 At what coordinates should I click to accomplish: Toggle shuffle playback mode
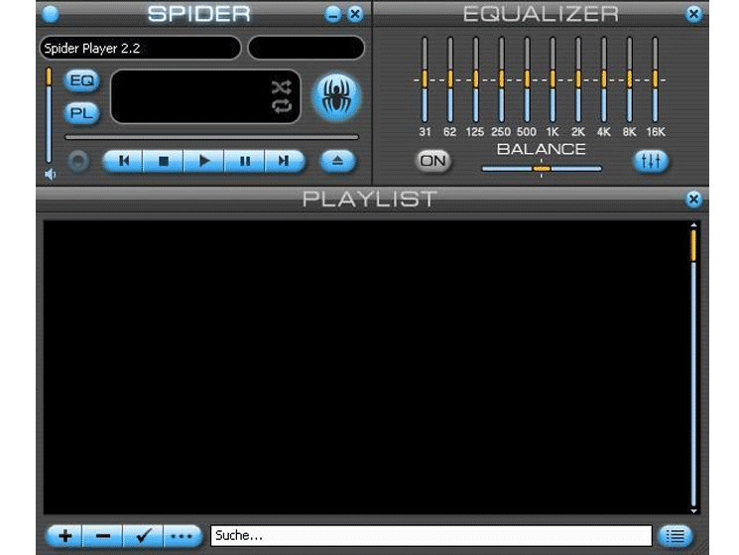(282, 87)
